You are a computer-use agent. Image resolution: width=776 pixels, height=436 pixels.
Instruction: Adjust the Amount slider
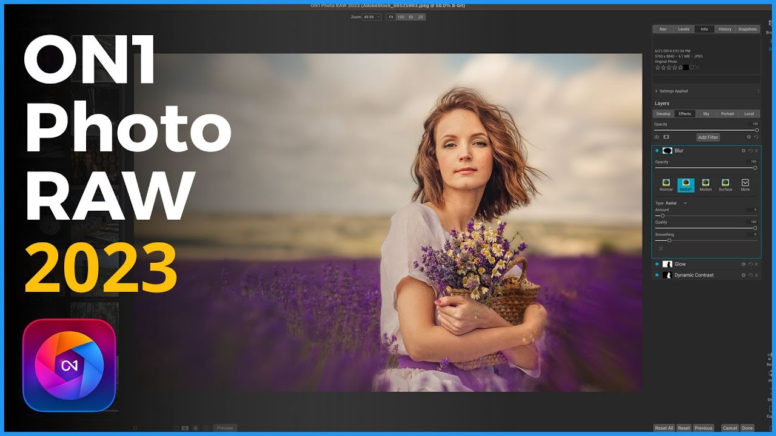tap(706, 216)
